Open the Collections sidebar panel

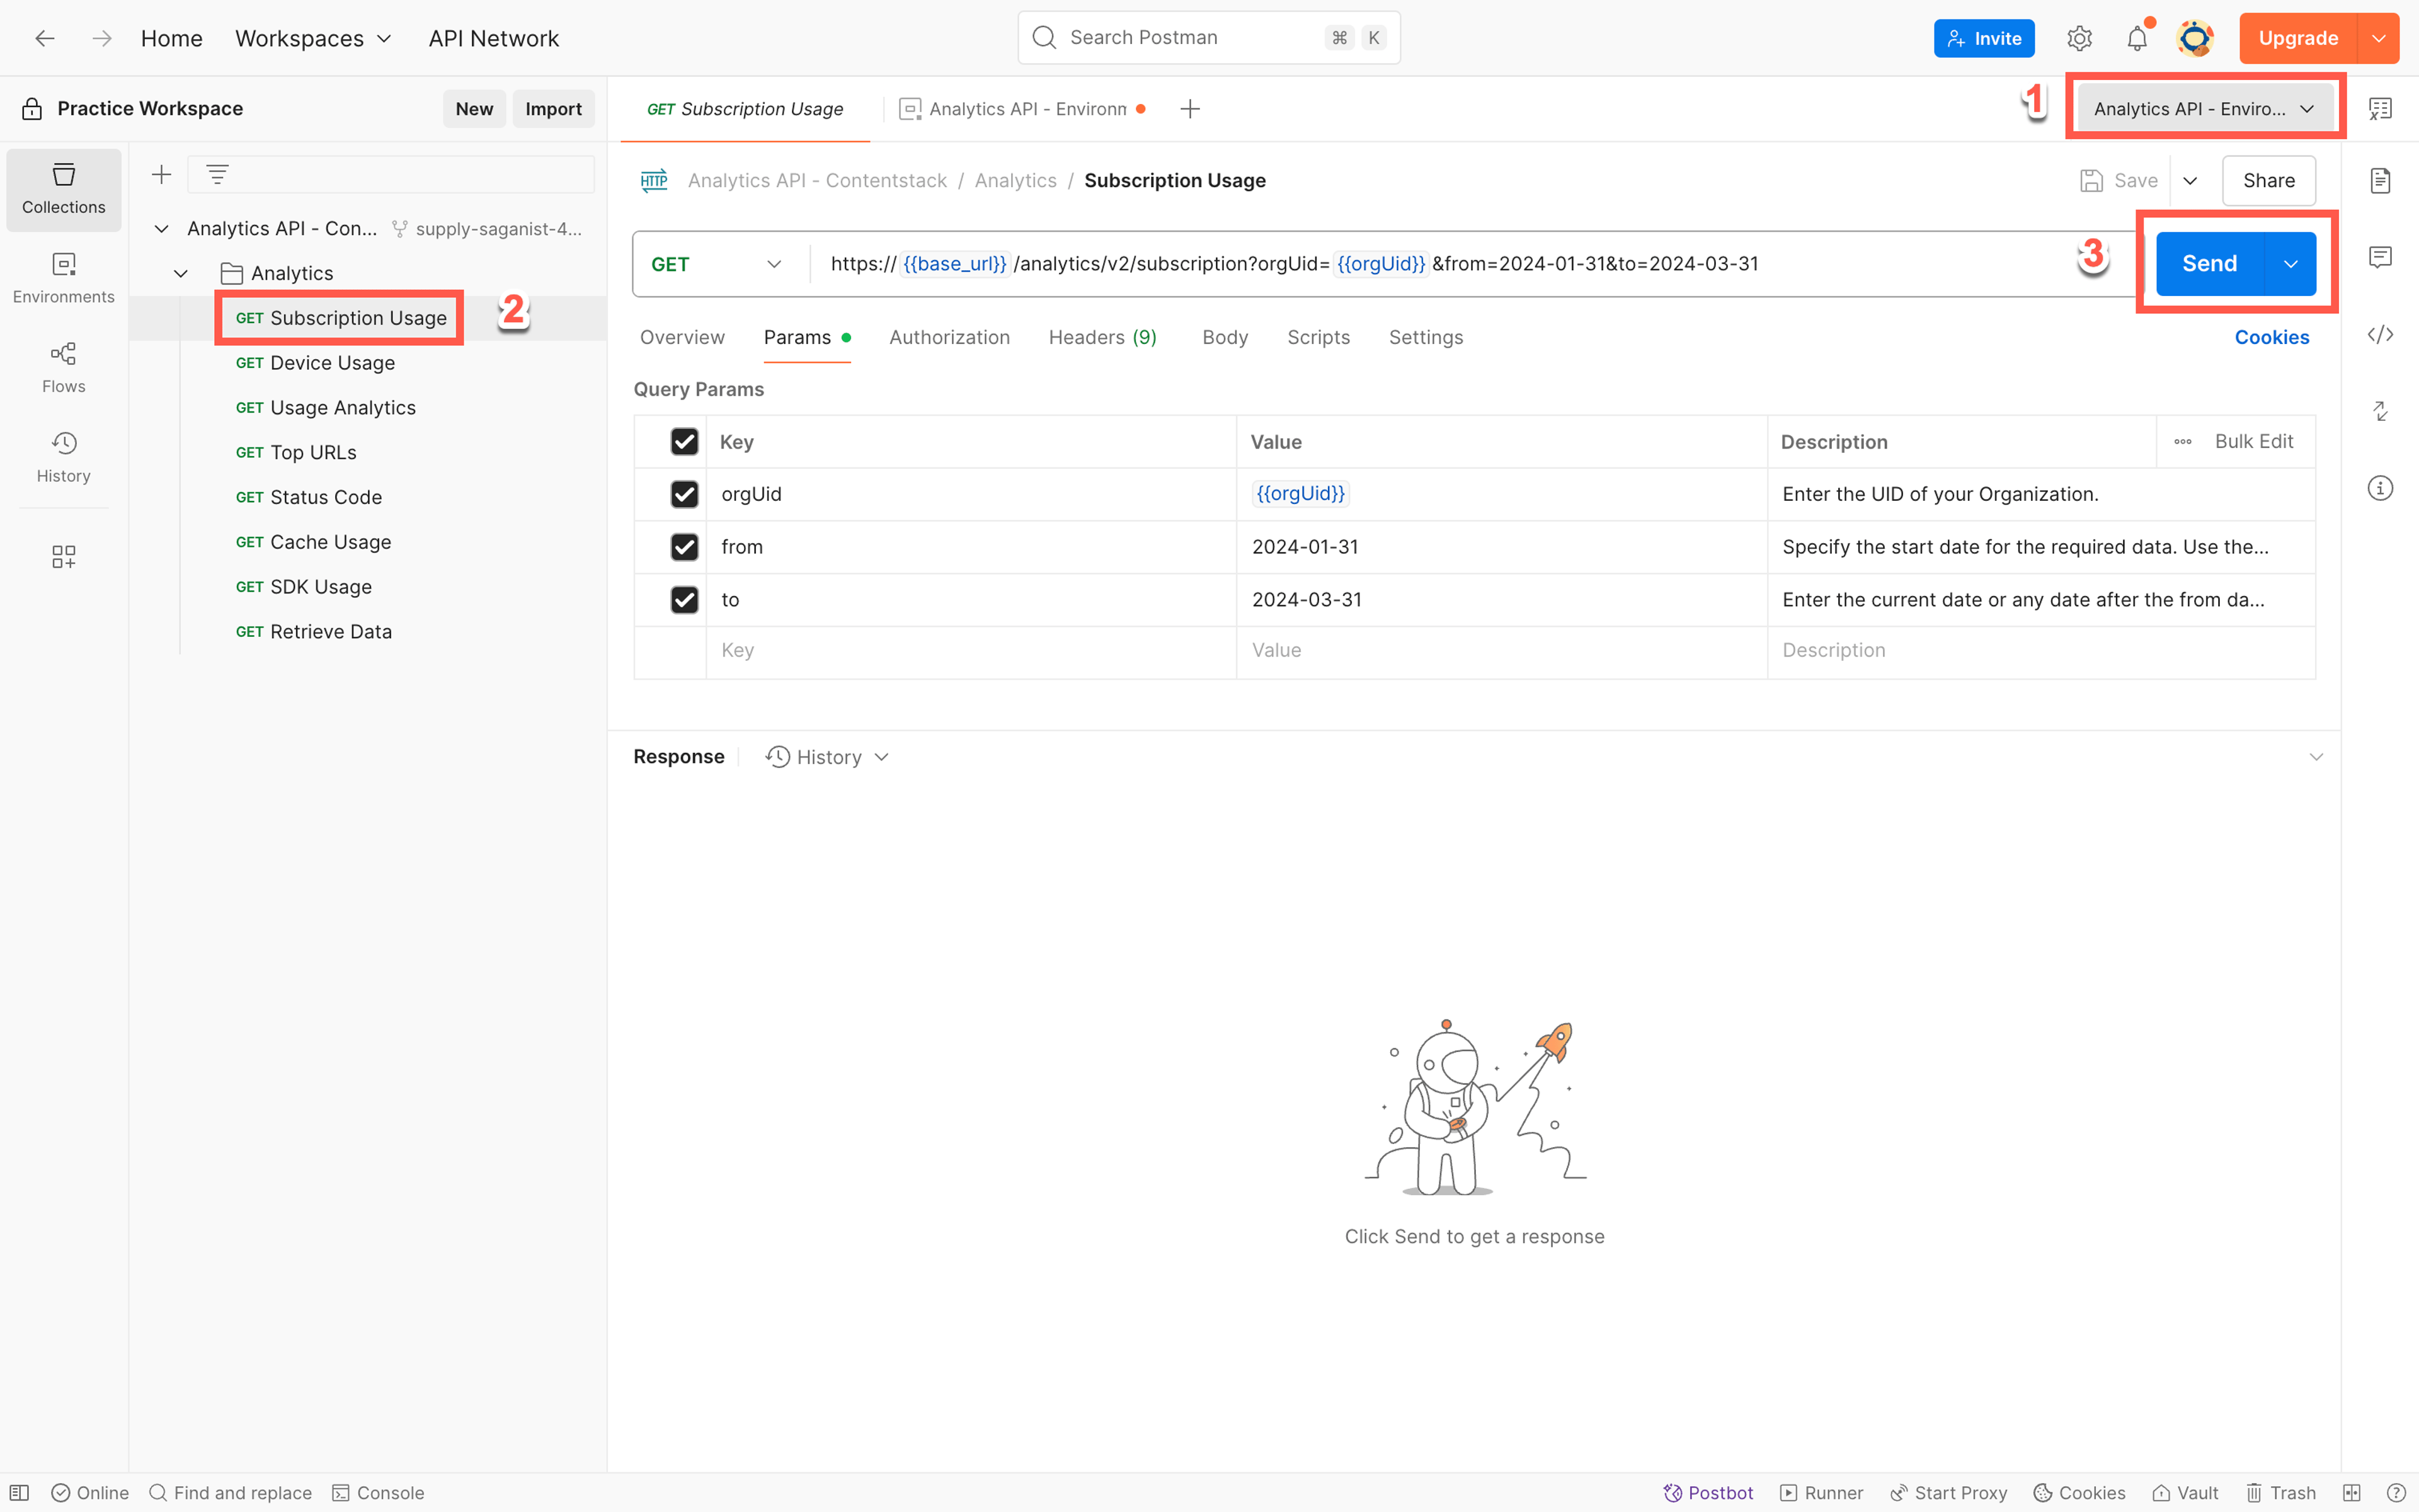click(63, 189)
